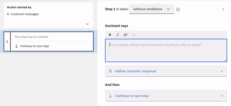Select the step 1 card in the list
The height and width of the screenshot is (106, 231).
pos(49,41)
